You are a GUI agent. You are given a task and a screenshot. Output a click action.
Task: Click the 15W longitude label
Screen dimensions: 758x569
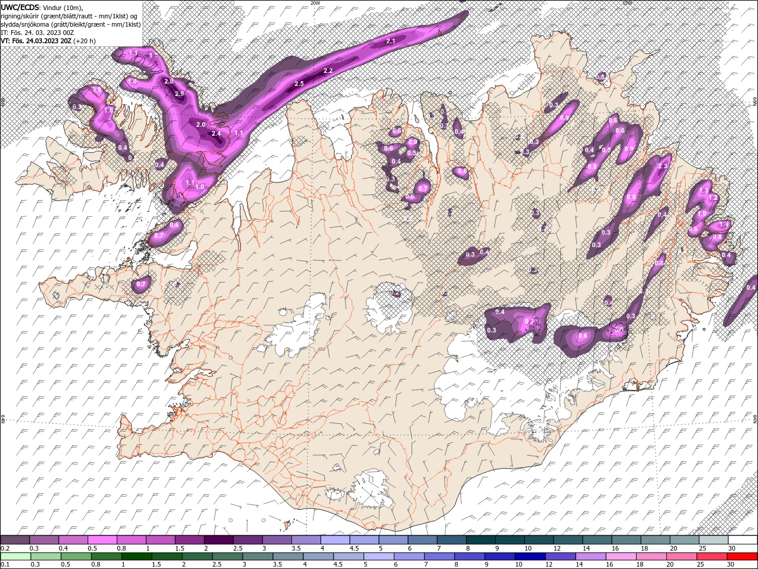point(627,3)
